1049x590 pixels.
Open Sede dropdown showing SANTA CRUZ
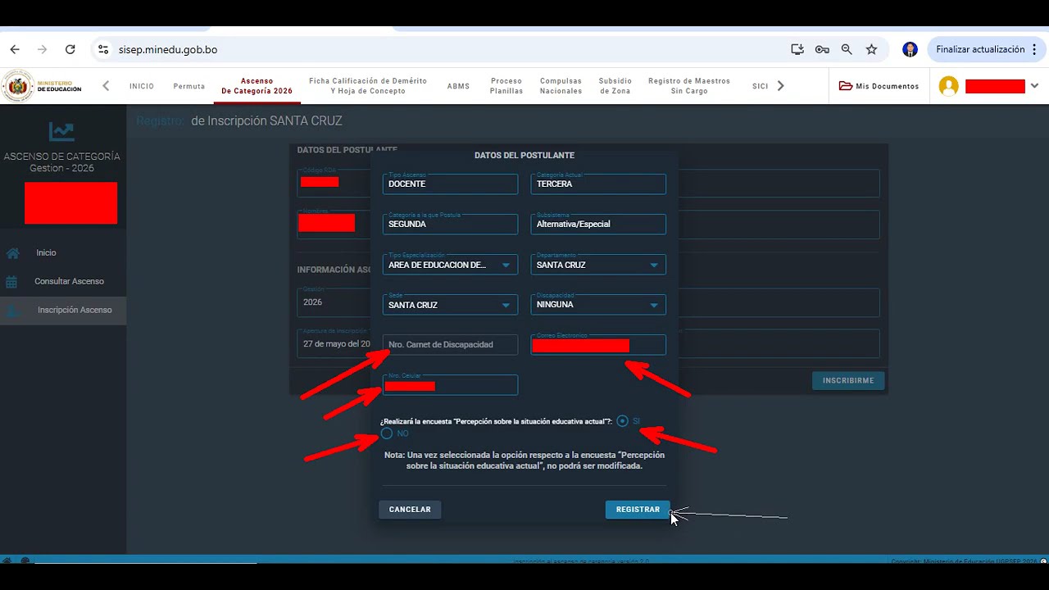[450, 305]
